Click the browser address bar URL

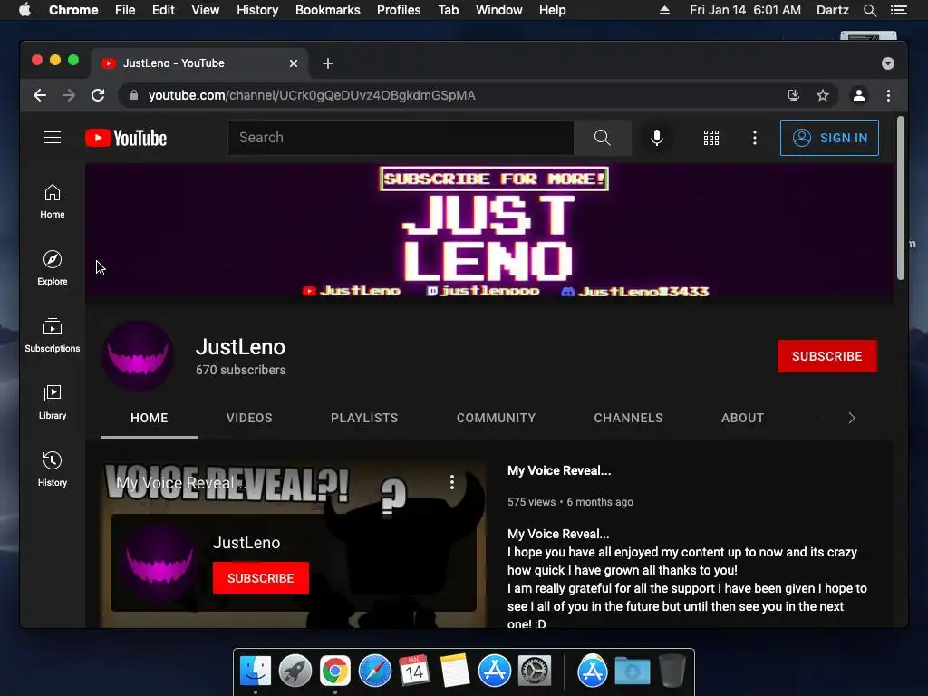[x=312, y=95]
